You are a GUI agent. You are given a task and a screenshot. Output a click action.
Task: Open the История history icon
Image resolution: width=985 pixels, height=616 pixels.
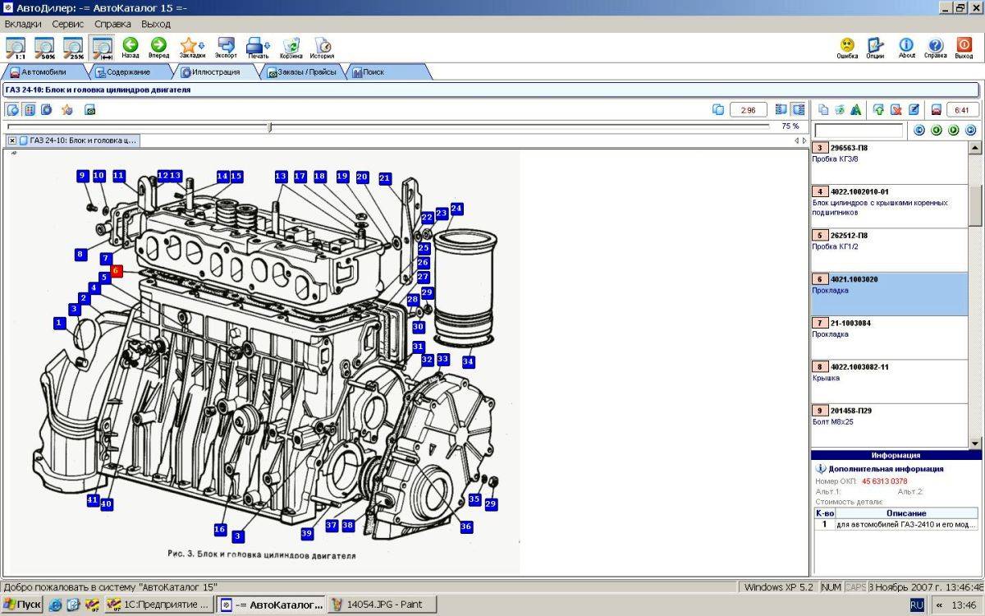[x=322, y=48]
